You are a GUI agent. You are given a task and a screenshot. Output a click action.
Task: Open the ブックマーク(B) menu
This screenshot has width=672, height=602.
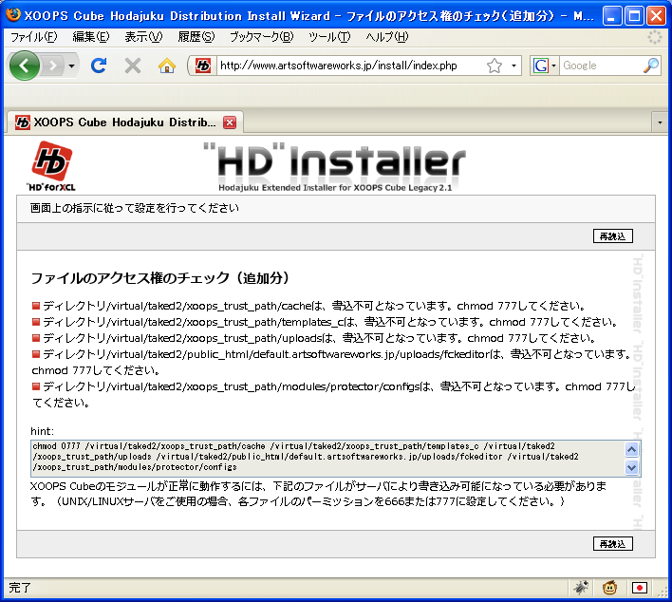click(x=261, y=37)
